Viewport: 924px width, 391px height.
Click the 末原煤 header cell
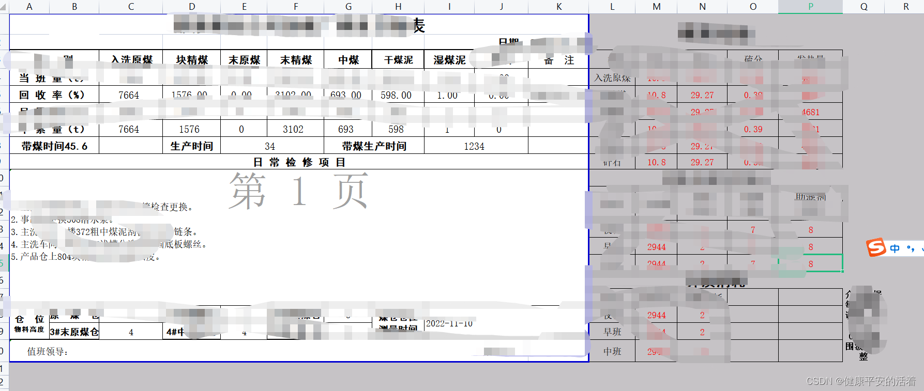pyautogui.click(x=244, y=60)
